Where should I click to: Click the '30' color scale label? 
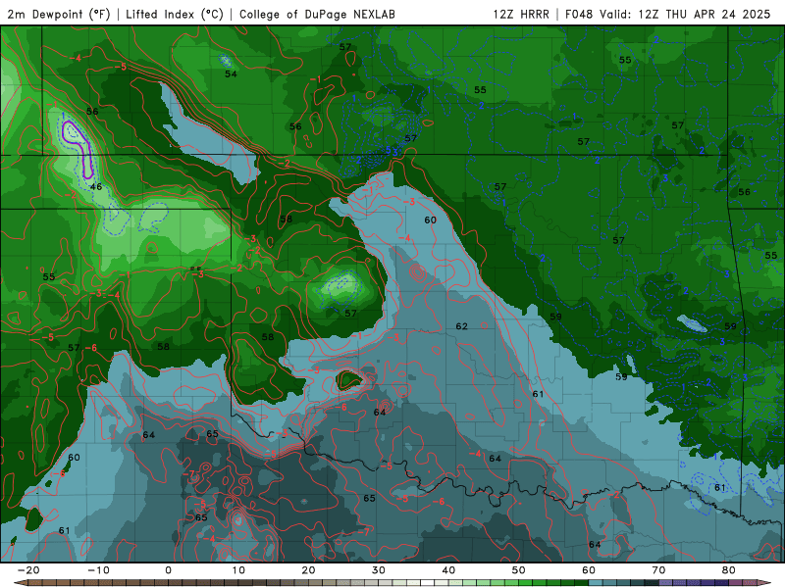379,570
